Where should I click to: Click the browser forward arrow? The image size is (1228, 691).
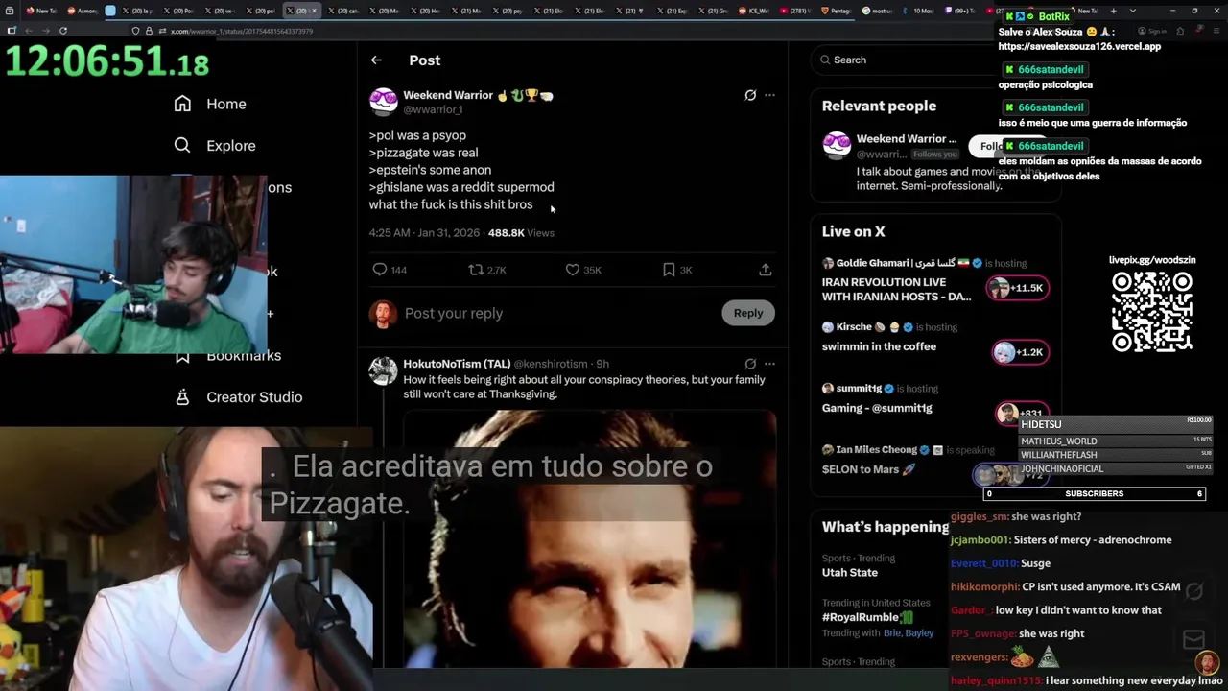(45, 31)
